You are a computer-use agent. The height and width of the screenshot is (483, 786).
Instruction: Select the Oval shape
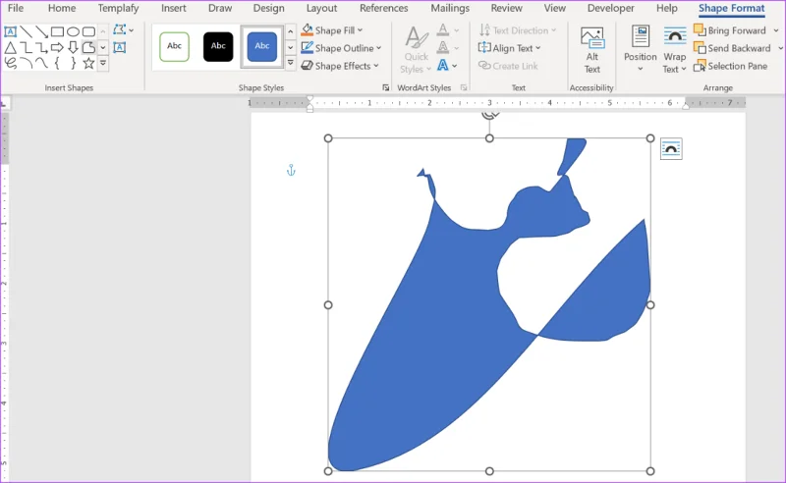tap(73, 32)
